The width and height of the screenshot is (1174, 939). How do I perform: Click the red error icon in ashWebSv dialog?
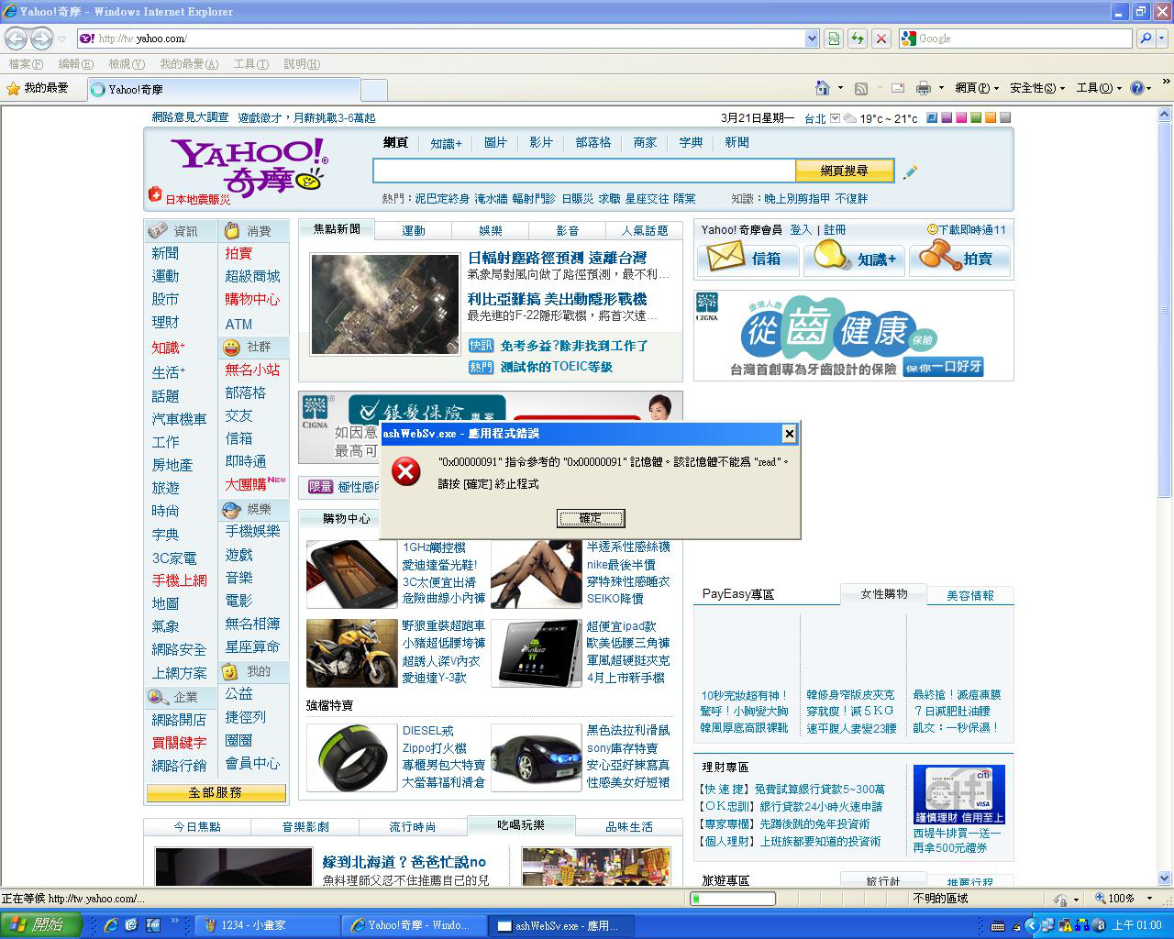point(405,471)
